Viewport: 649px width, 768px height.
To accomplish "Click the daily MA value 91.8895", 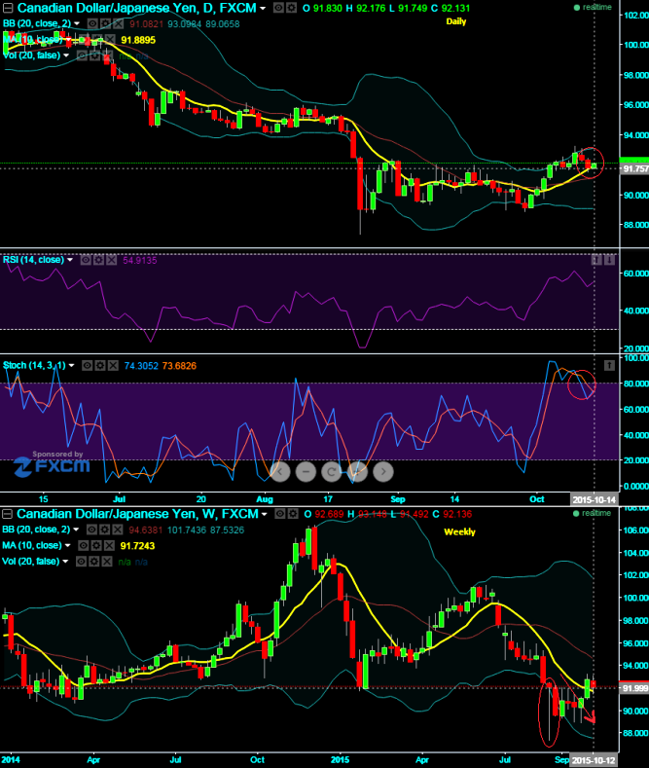I will 138,40.
